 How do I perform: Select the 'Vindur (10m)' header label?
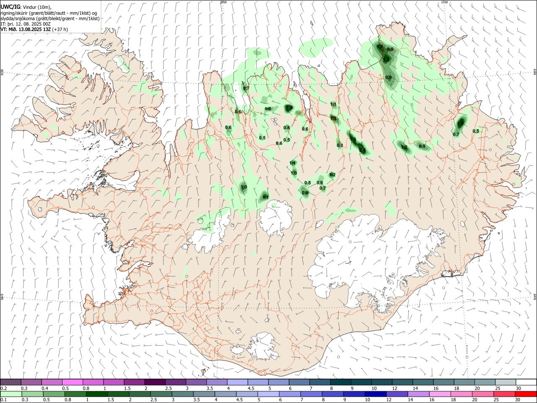tap(37, 7)
